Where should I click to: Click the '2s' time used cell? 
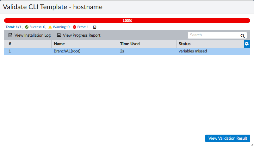pyautogui.click(x=122, y=51)
